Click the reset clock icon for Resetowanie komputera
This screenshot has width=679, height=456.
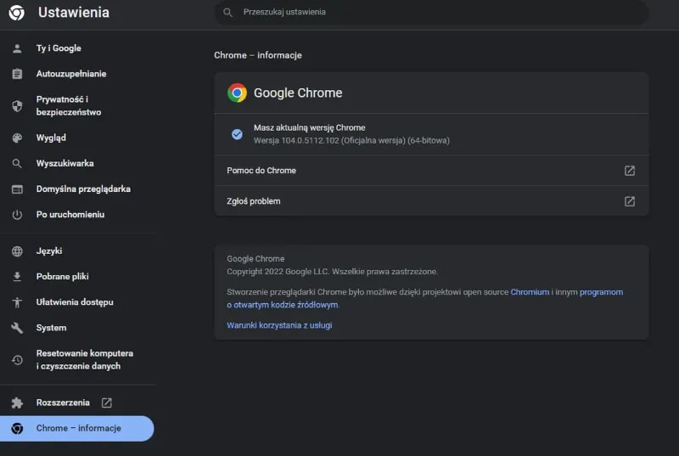17,360
